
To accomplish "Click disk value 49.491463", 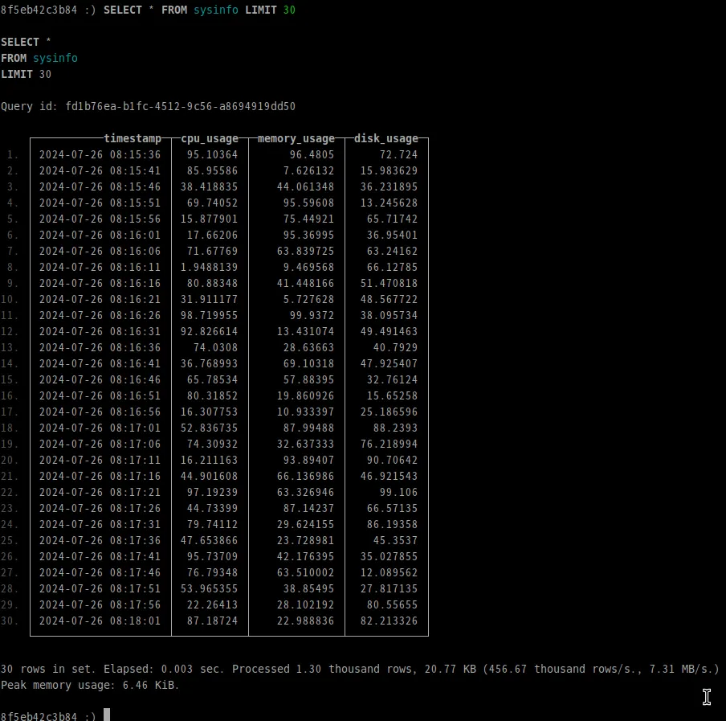I will 389,331.
